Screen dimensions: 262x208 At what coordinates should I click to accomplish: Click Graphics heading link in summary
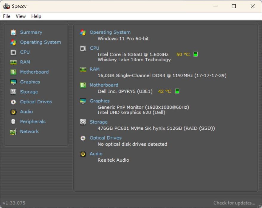(x=100, y=101)
